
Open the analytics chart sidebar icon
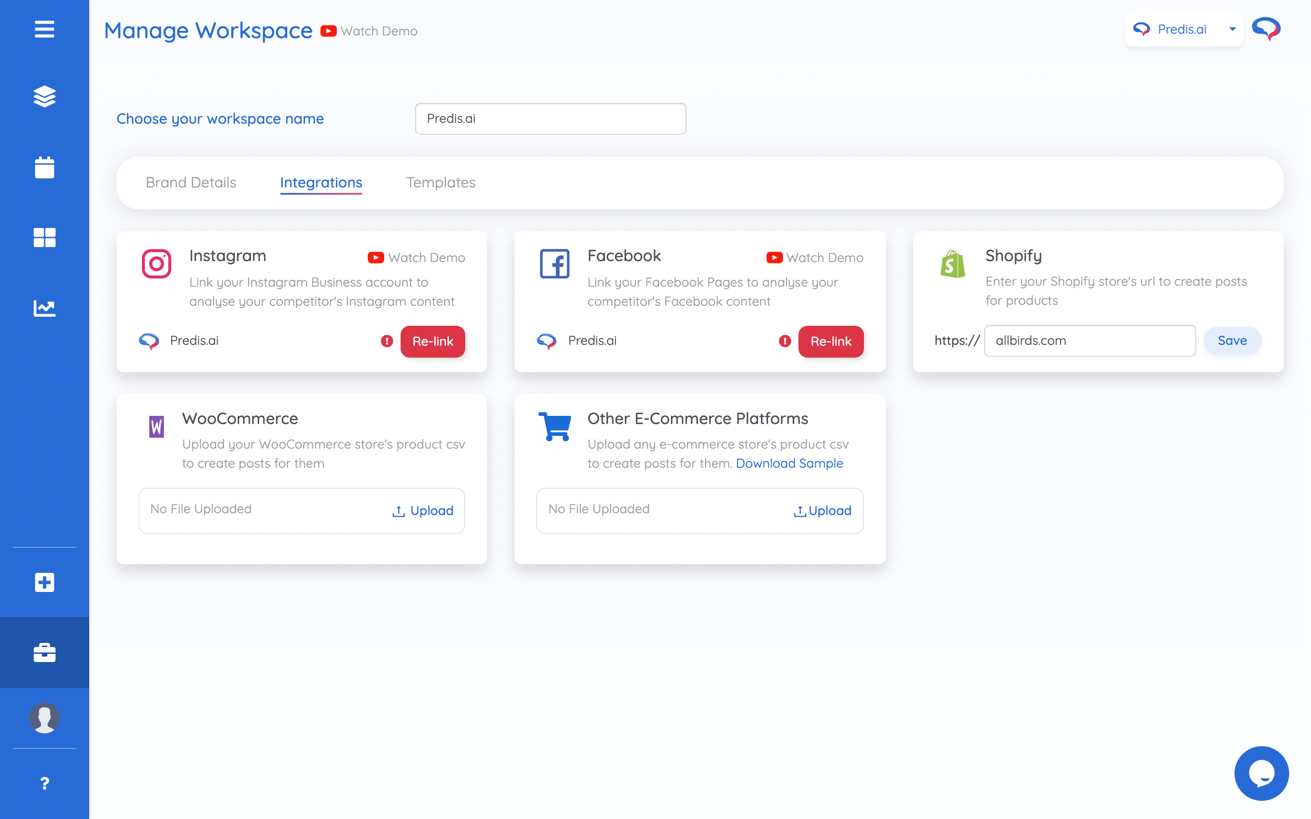(45, 308)
